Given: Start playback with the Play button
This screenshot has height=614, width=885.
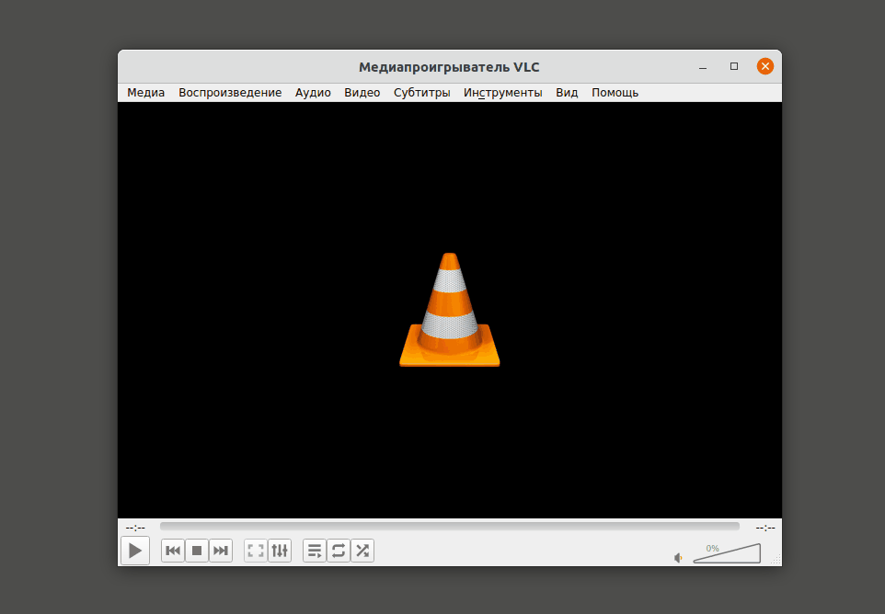Looking at the screenshot, I should 135,551.
